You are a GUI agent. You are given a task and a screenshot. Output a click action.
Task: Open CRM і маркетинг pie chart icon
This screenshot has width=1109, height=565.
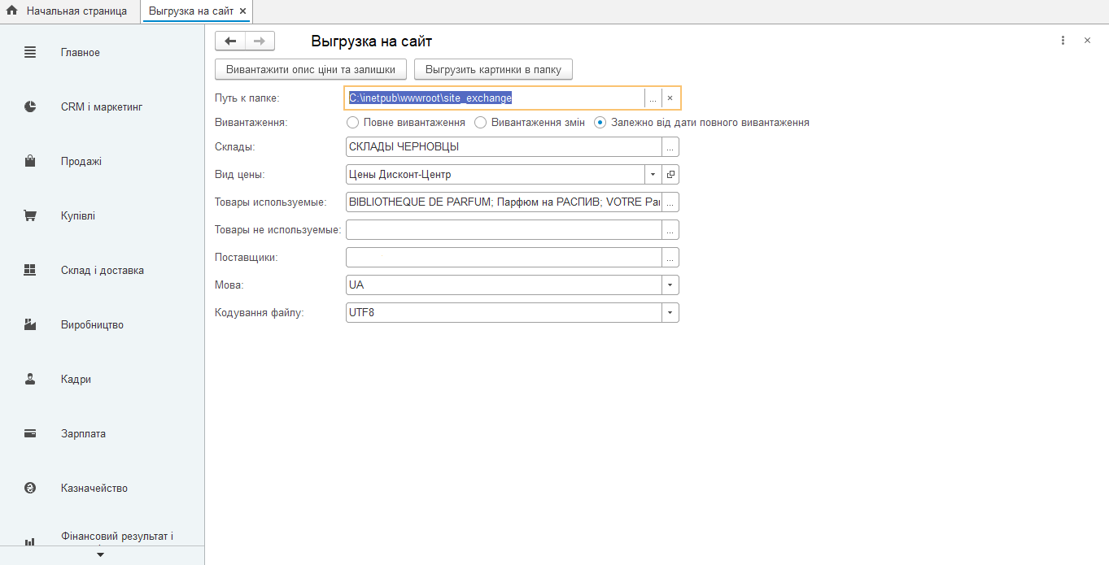coord(30,107)
